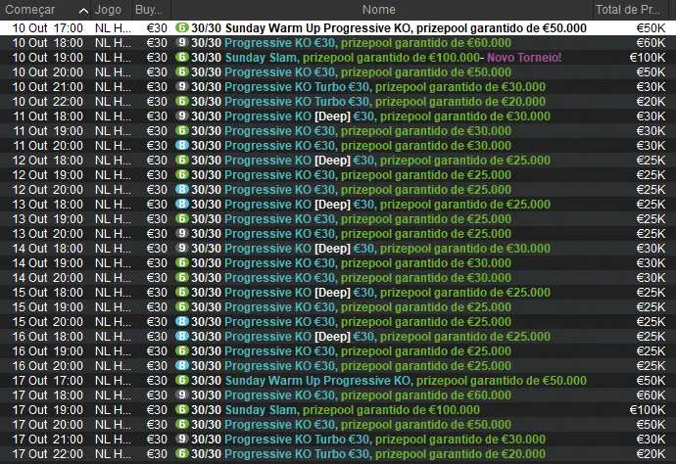Click the €60K prize total on 10 Out
Image resolution: width=676 pixels, height=464 pixels.
(x=651, y=43)
